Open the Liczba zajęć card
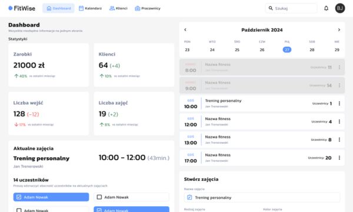This screenshot has width=353, height=212. (134, 114)
